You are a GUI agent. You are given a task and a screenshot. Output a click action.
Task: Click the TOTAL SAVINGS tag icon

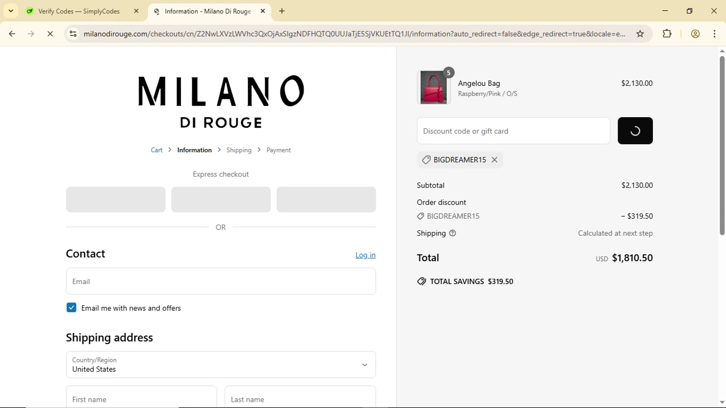coord(422,282)
